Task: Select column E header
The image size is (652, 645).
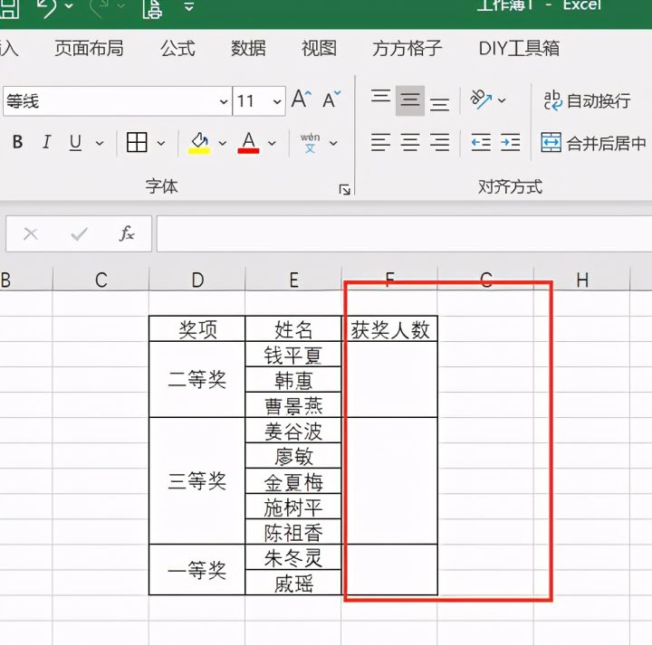Action: pos(293,280)
